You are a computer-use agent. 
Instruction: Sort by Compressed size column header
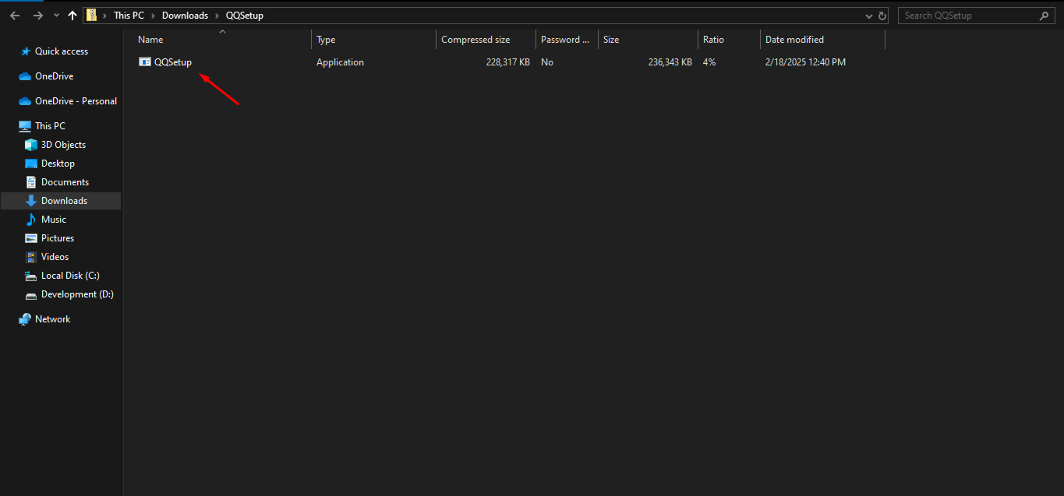[x=486, y=40]
